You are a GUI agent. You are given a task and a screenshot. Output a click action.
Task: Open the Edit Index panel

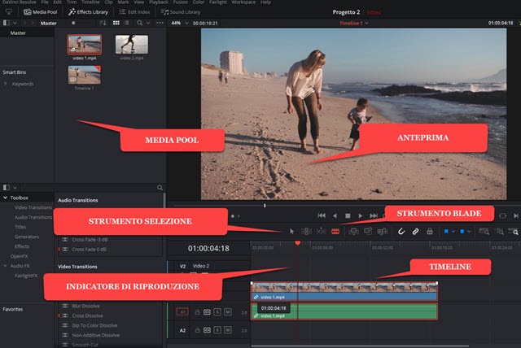coord(134,12)
